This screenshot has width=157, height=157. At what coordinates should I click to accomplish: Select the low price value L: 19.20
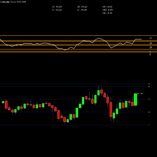coord(82,10)
